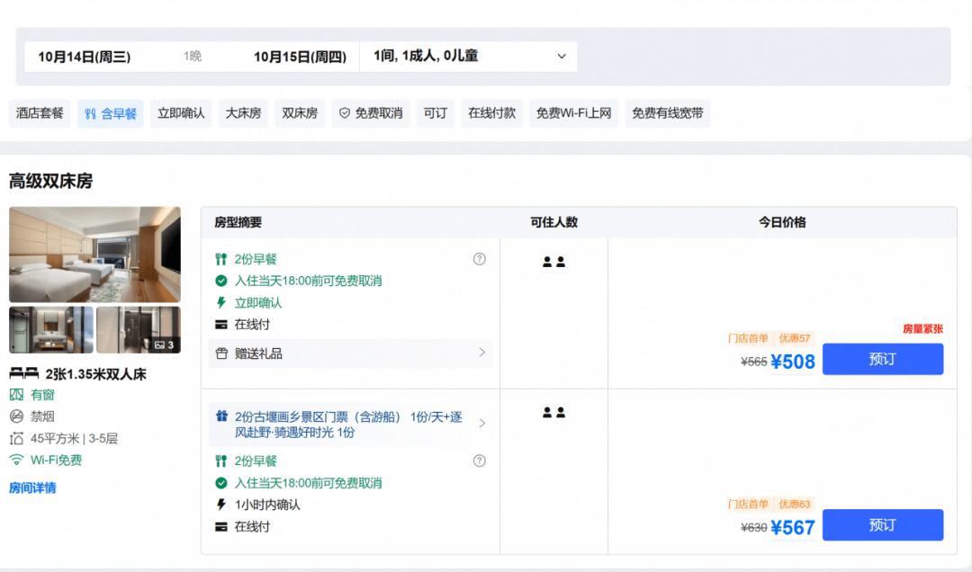Toggle the 含早餐 filter
Image resolution: width=972 pixels, height=572 pixels.
(111, 113)
